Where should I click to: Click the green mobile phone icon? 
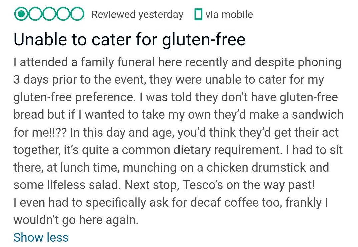click(198, 14)
